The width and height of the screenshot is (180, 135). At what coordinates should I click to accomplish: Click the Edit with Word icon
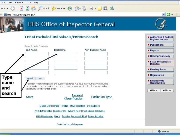tap(91, 8)
